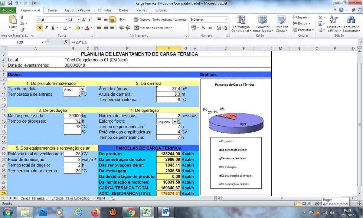
Task: Click the Classificar e Filtrar icon
Action: [x=334, y=24]
